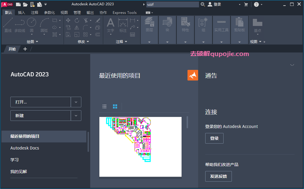Switch recent items to grid view

pyautogui.click(x=115, y=106)
